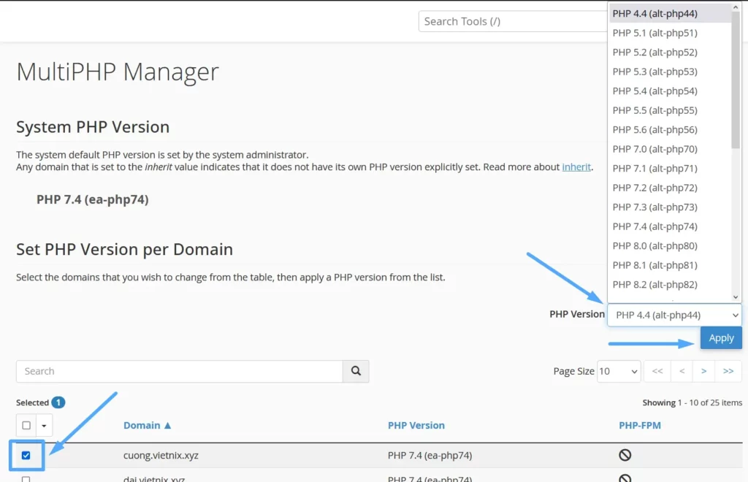Viewport: 748px width, 482px height.
Task: Select PHP 7.4 (alt-php74) option
Action: [x=654, y=226]
